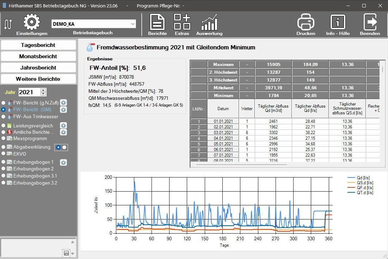Click the Berichte document icon
This screenshot has width=388, height=259.
(x=157, y=22)
